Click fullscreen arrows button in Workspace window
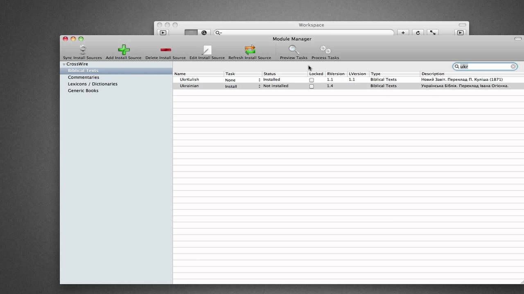 coord(433,33)
